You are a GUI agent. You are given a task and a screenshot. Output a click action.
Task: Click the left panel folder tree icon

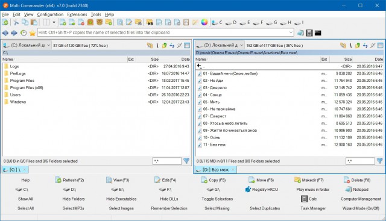point(150,46)
